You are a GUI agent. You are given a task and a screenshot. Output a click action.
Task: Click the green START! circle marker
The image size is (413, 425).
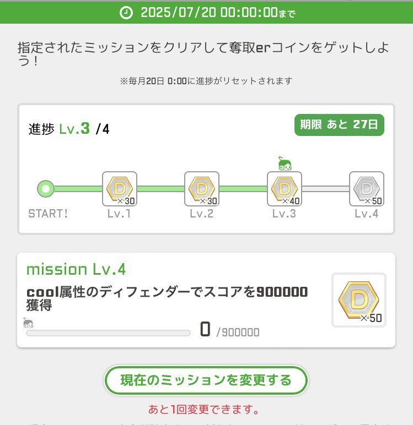point(46,189)
